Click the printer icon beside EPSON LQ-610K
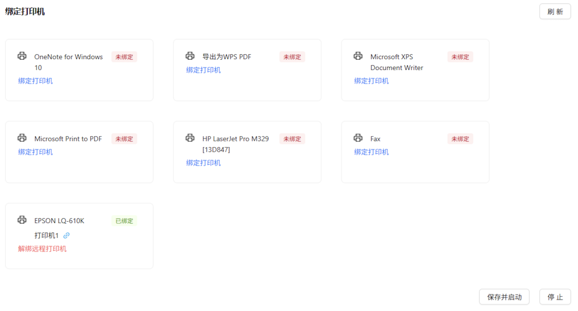Screen dimensions: 578x311 tap(22, 220)
